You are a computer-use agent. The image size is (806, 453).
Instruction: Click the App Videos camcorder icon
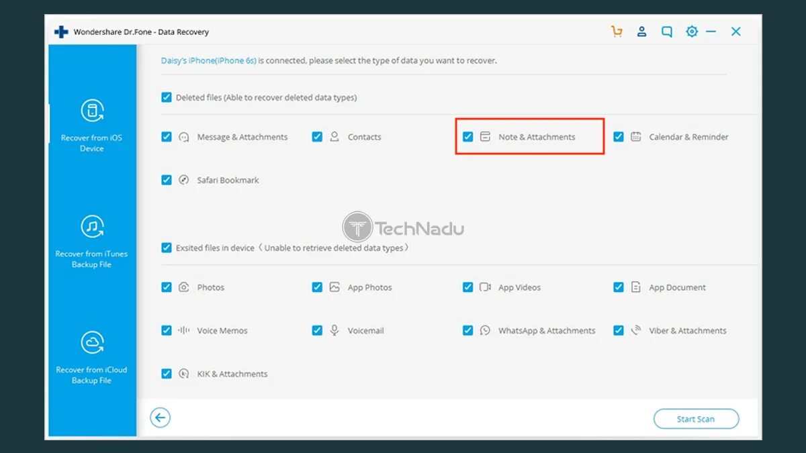[x=485, y=287]
